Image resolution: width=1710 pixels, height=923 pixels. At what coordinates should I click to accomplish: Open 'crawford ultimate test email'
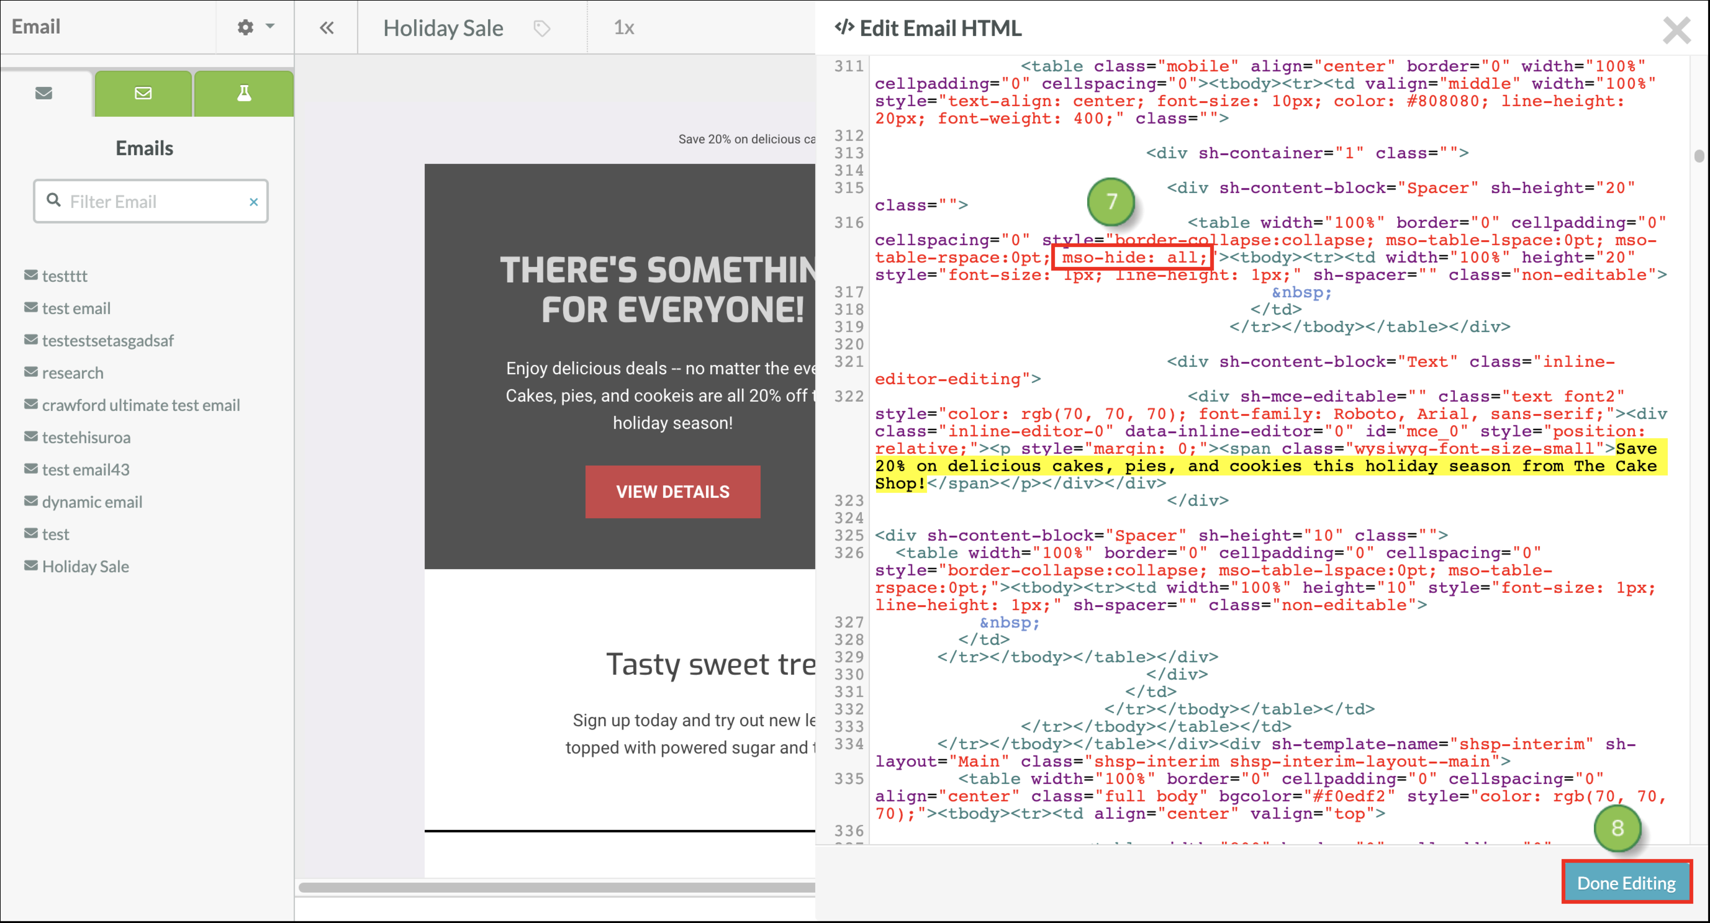click(141, 405)
